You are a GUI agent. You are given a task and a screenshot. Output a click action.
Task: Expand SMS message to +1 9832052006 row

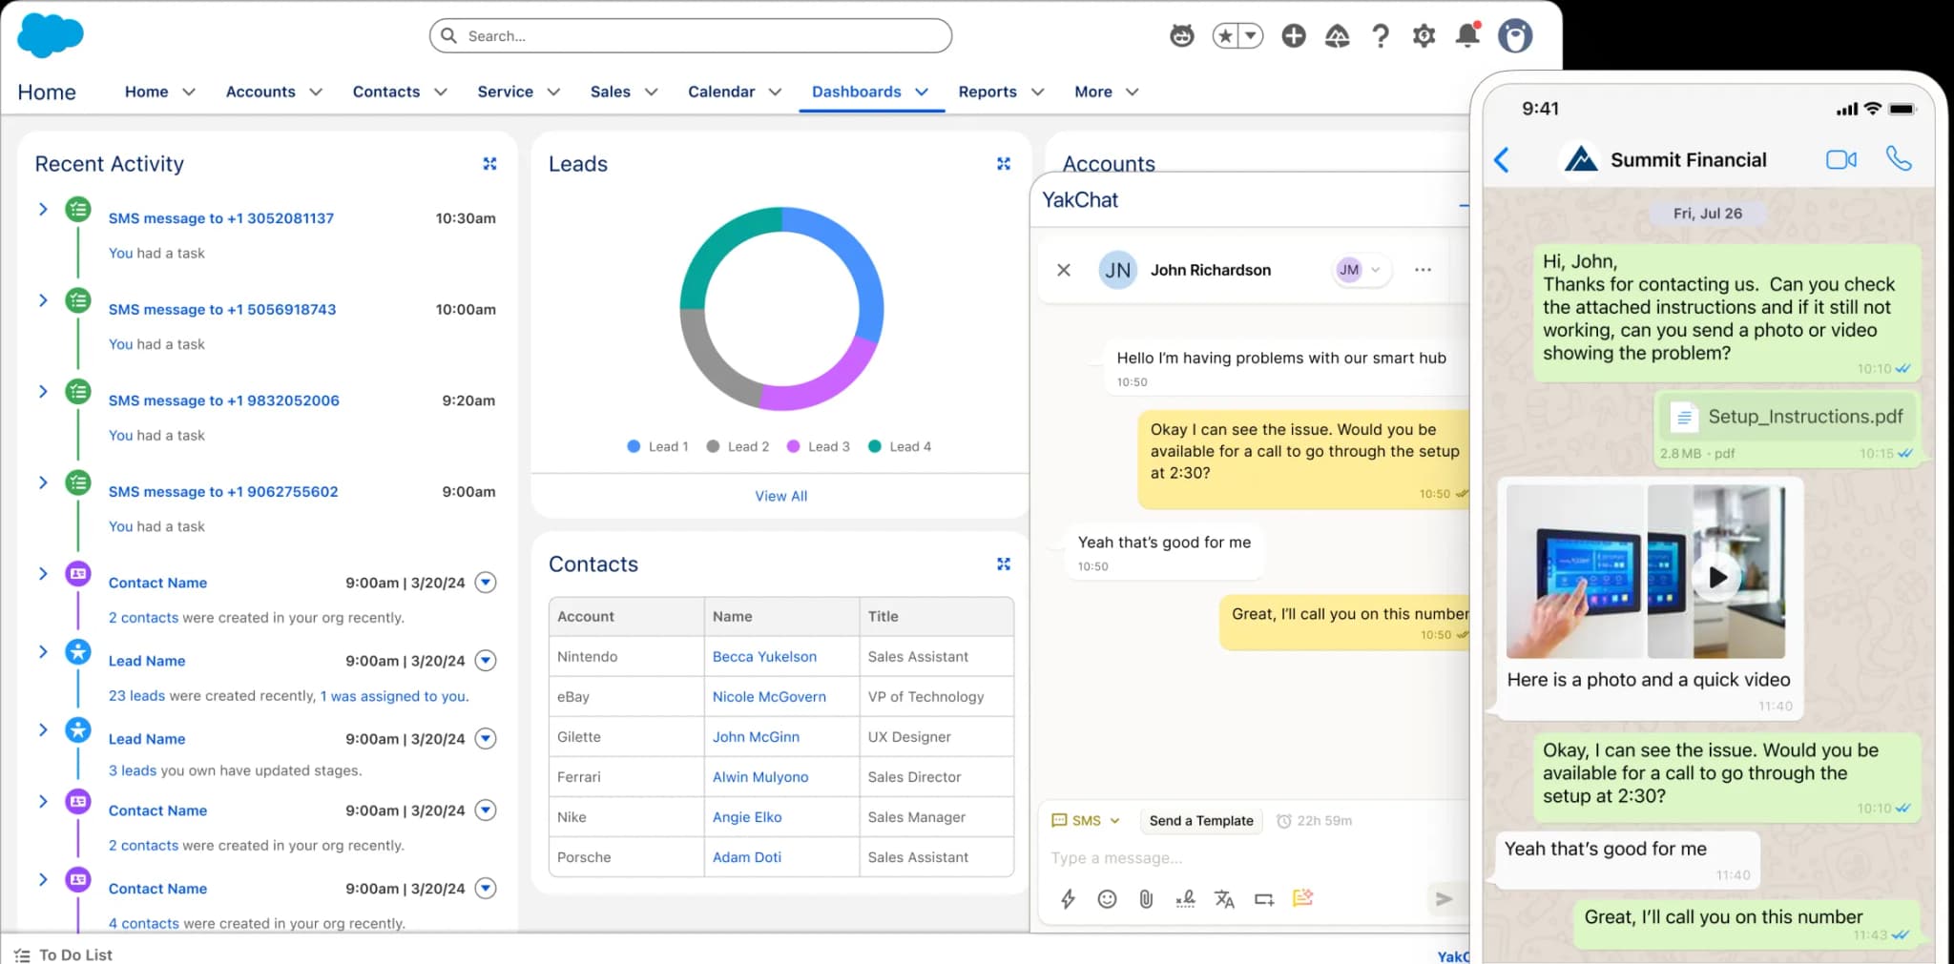43,391
